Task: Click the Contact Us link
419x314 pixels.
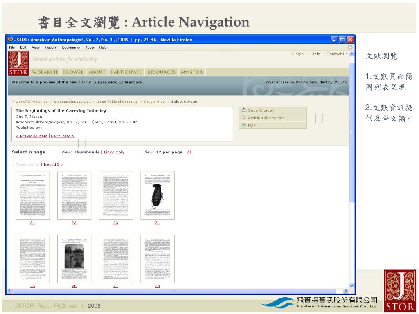Action: coord(337,54)
